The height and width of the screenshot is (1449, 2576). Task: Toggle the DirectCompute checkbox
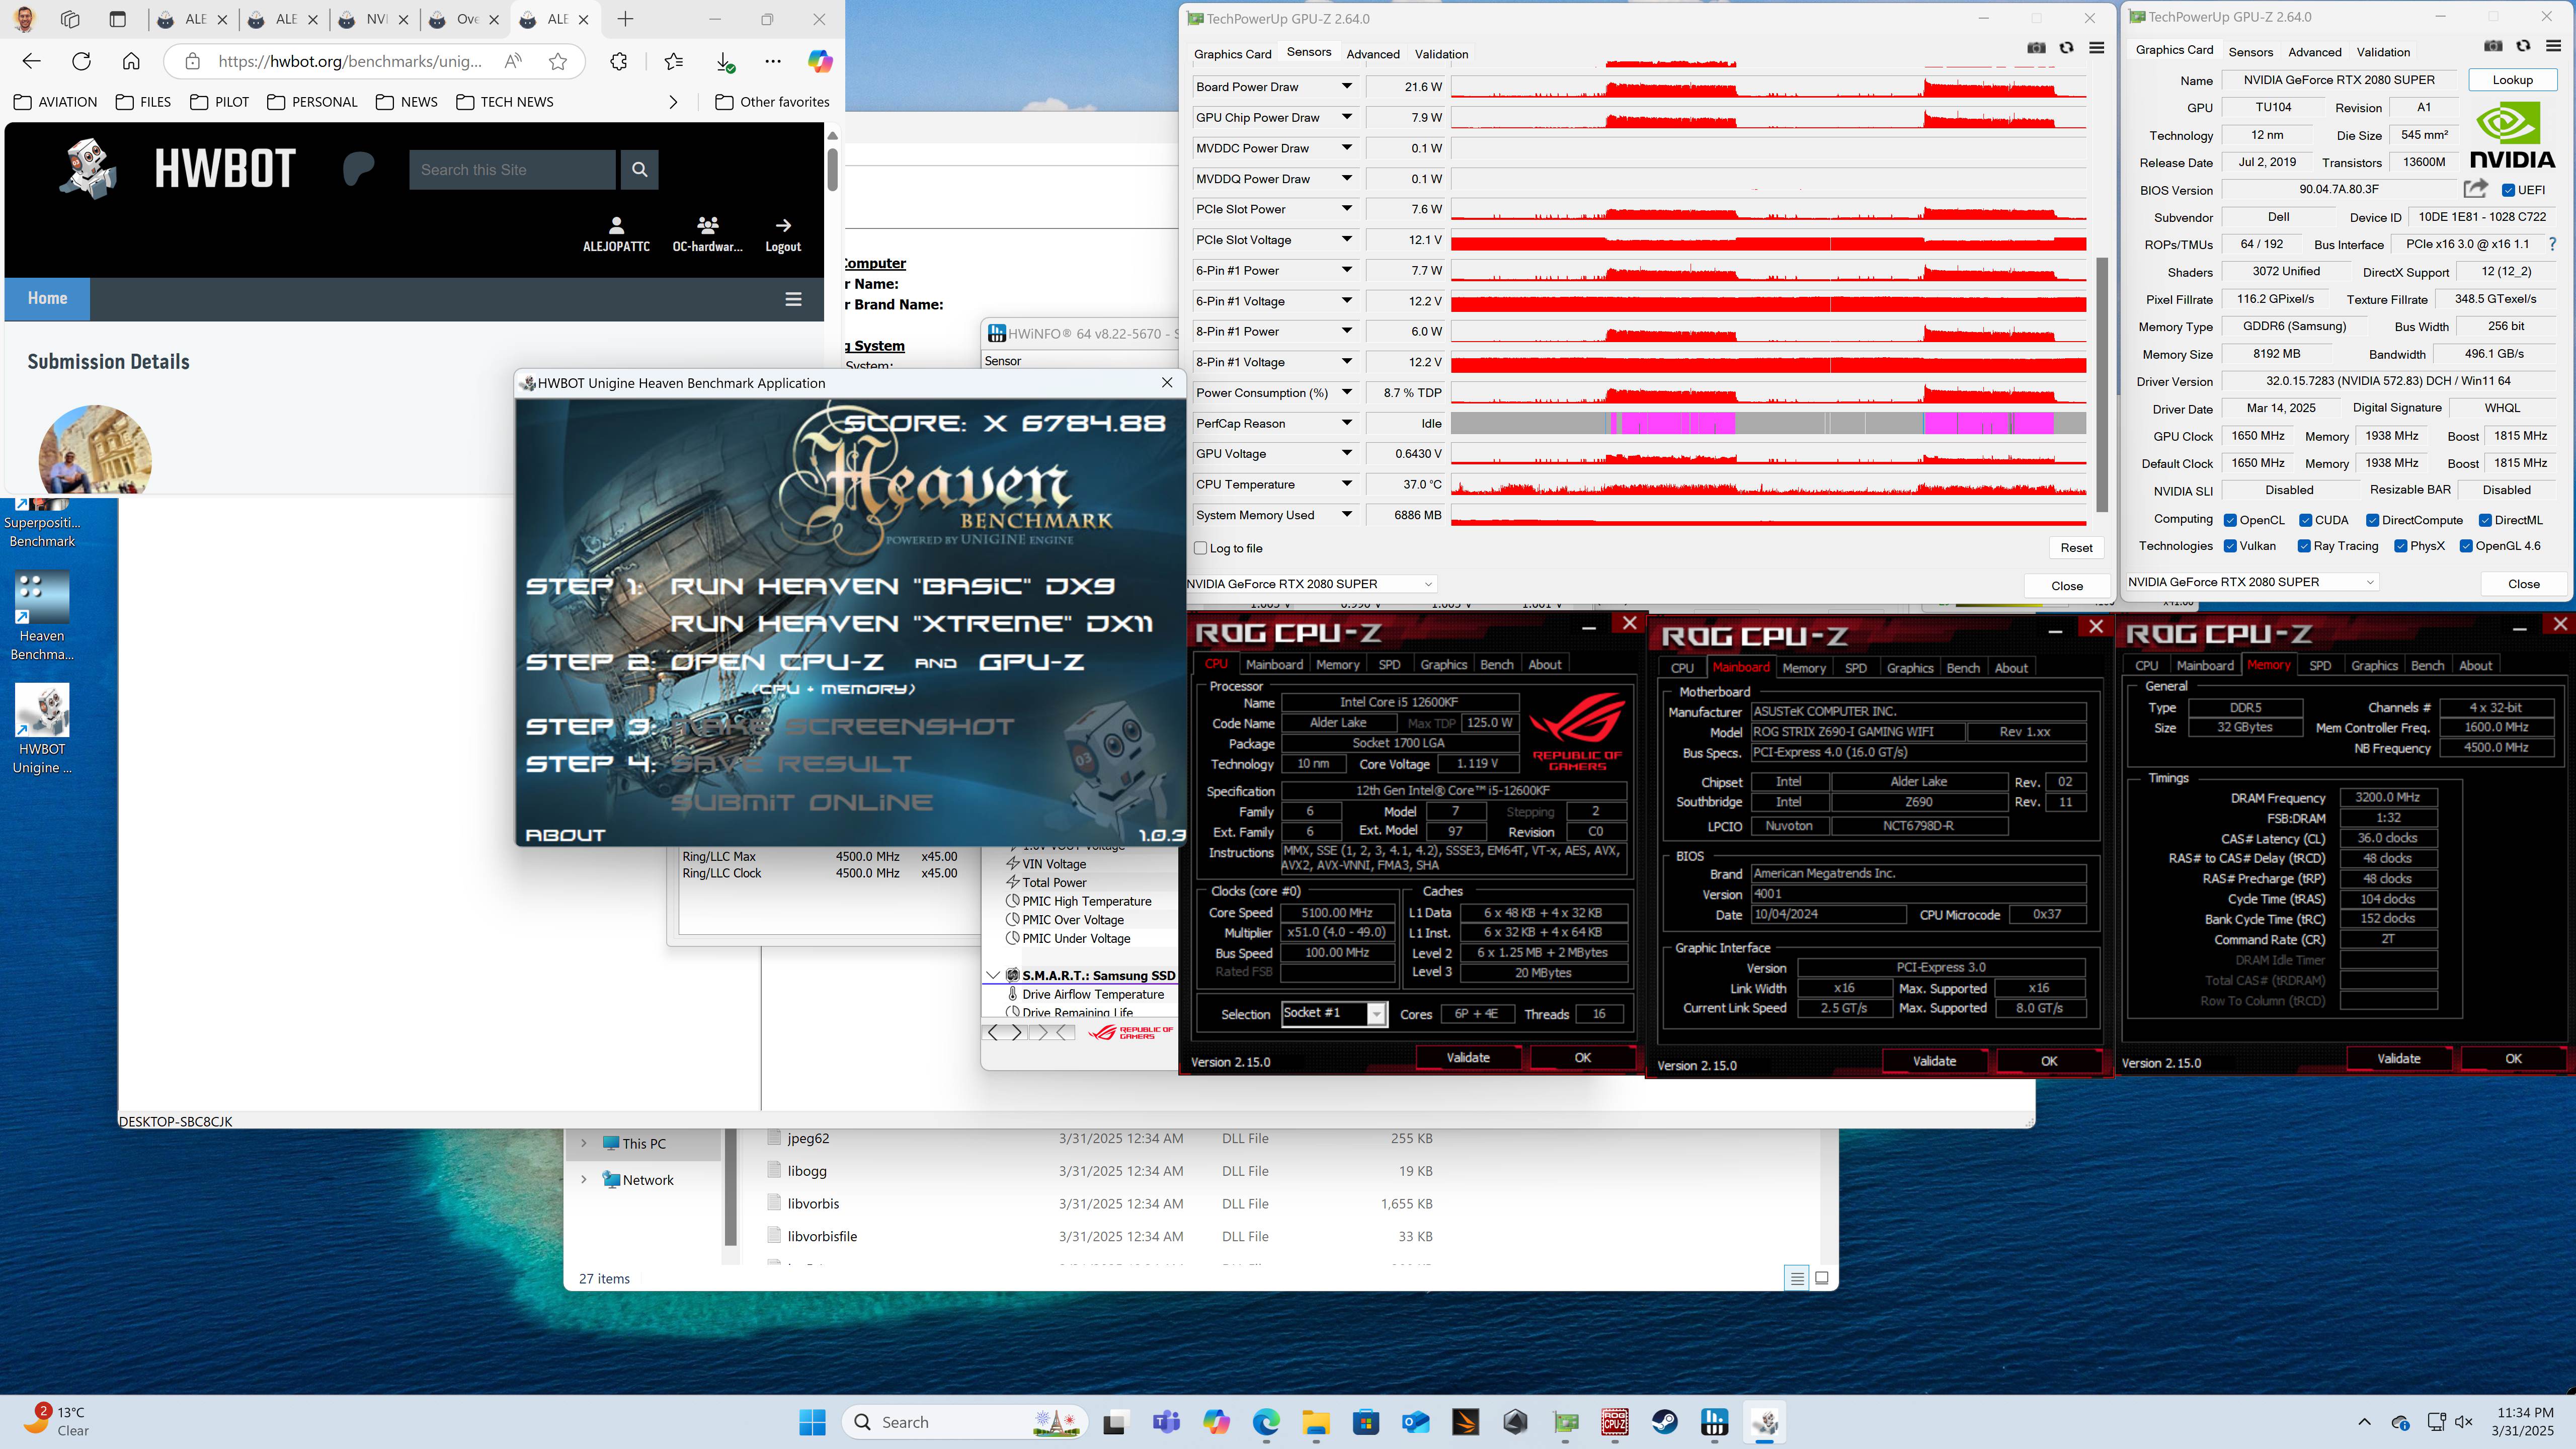pos(2372,520)
